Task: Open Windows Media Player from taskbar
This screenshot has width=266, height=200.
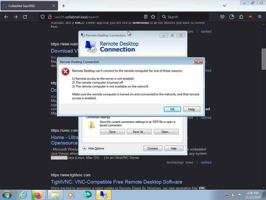Action: point(71,195)
